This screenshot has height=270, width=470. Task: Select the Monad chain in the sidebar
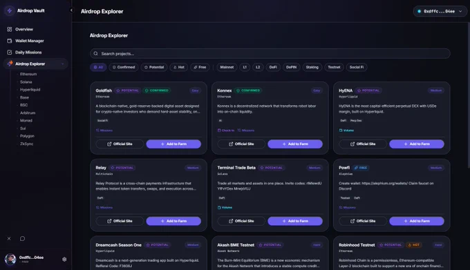(x=26, y=121)
